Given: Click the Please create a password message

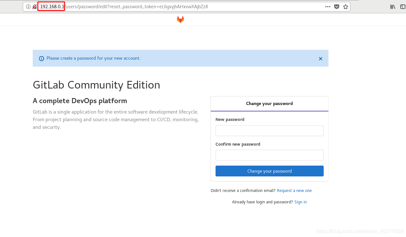Looking at the screenshot, I should (93, 58).
